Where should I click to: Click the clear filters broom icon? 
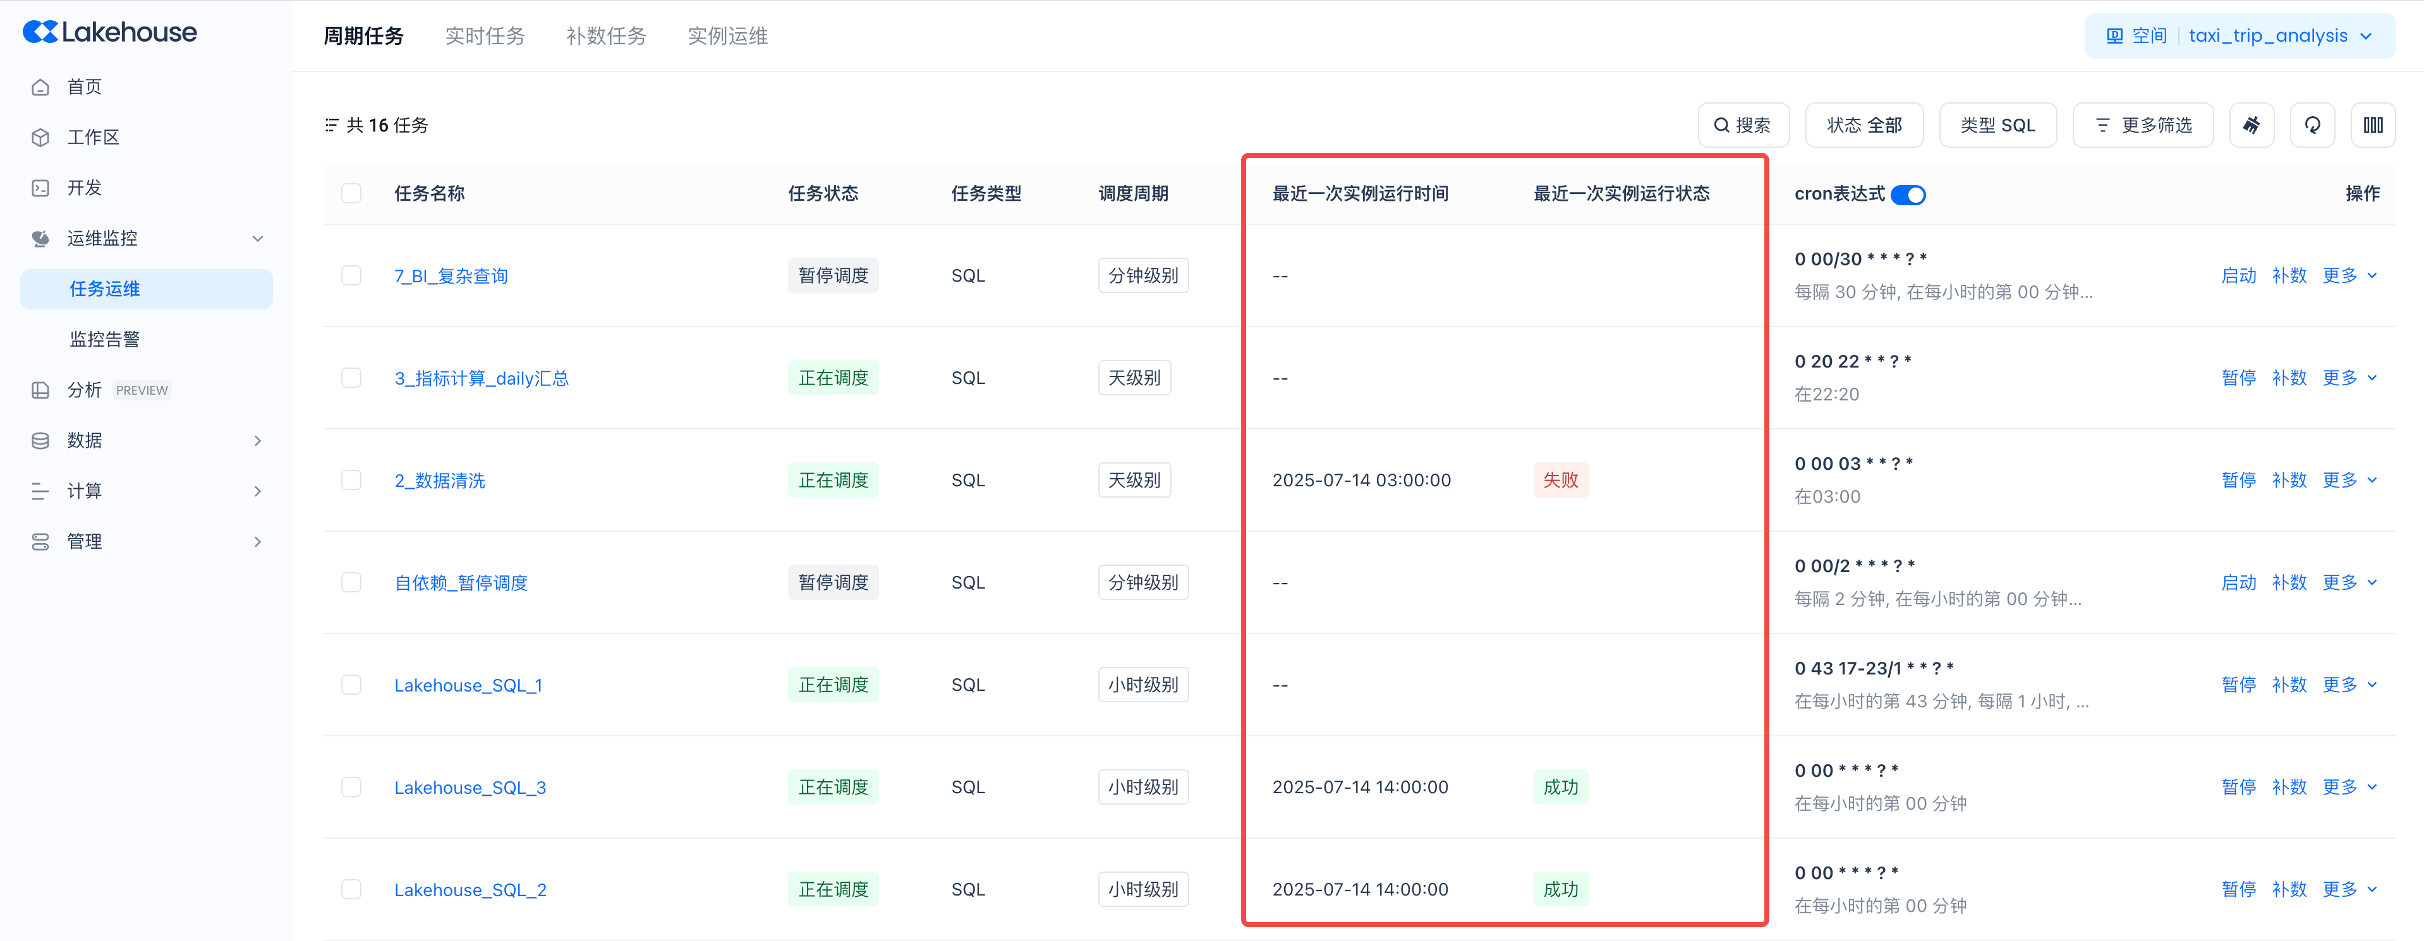coord(2251,125)
